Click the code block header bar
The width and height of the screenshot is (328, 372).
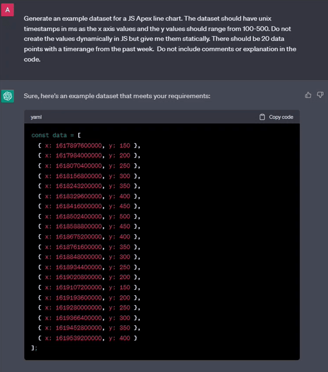click(161, 117)
